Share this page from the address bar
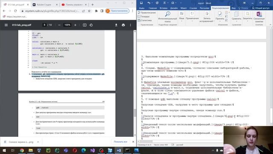The image size is (273, 154). pos(84,11)
